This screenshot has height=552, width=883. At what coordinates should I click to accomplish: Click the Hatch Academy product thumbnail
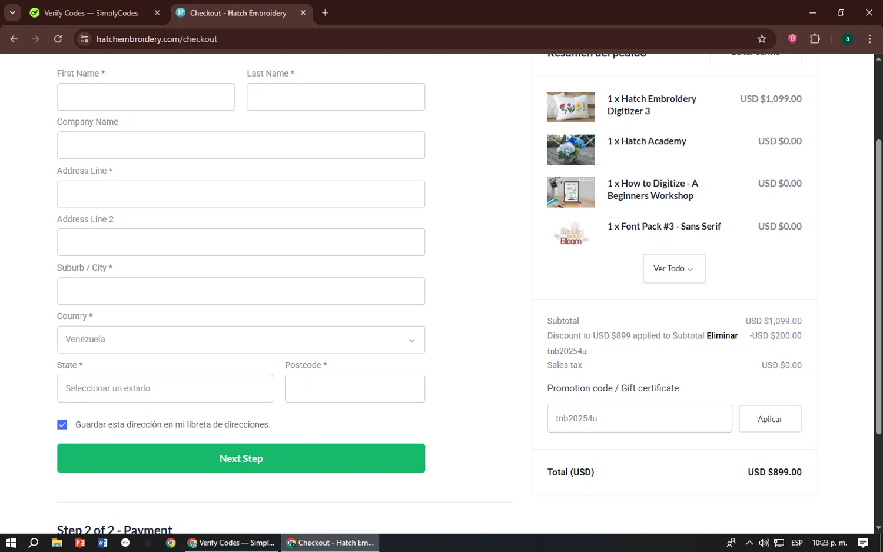(x=571, y=149)
